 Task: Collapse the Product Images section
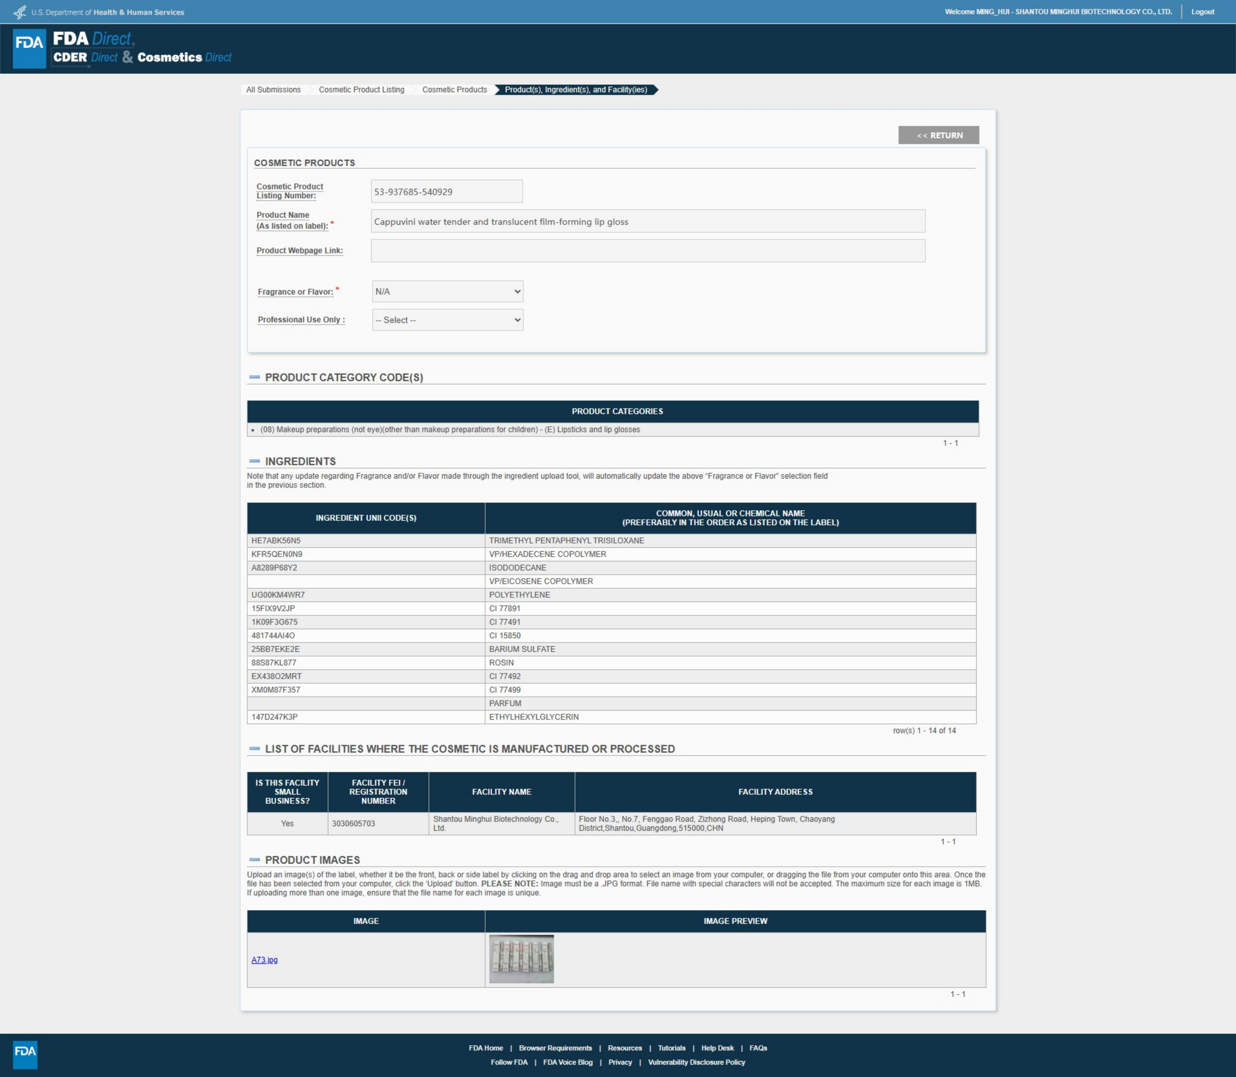click(x=254, y=860)
